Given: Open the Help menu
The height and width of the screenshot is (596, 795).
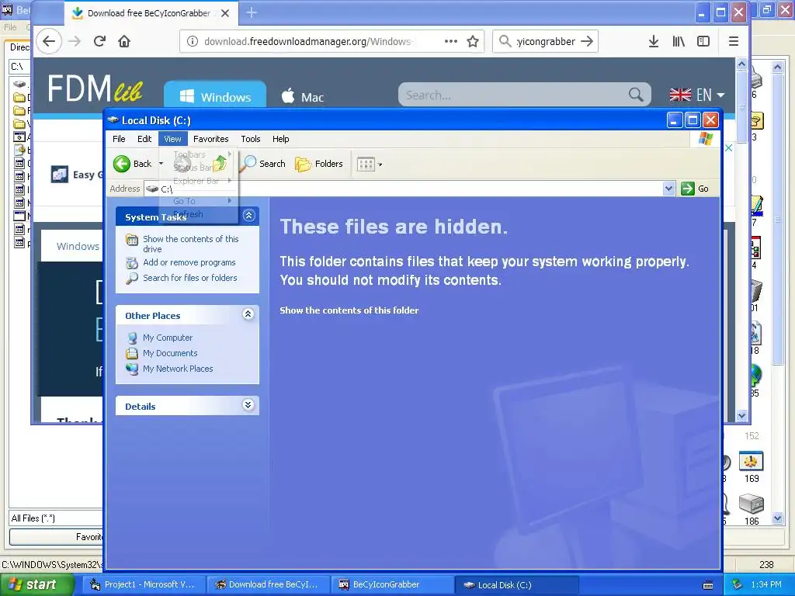Looking at the screenshot, I should 280,139.
